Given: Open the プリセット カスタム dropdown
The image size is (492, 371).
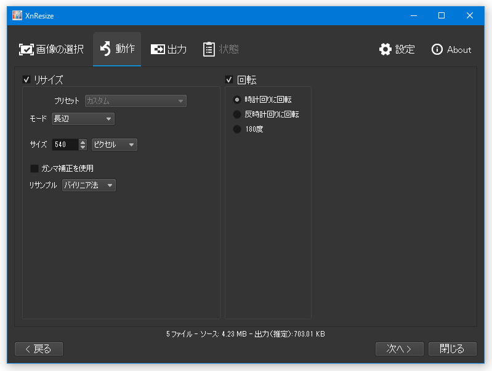Looking at the screenshot, I should click(135, 101).
